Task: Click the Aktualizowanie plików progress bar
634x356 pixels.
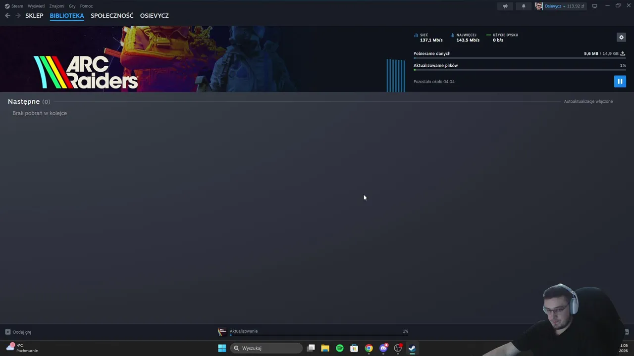Action: [520, 70]
